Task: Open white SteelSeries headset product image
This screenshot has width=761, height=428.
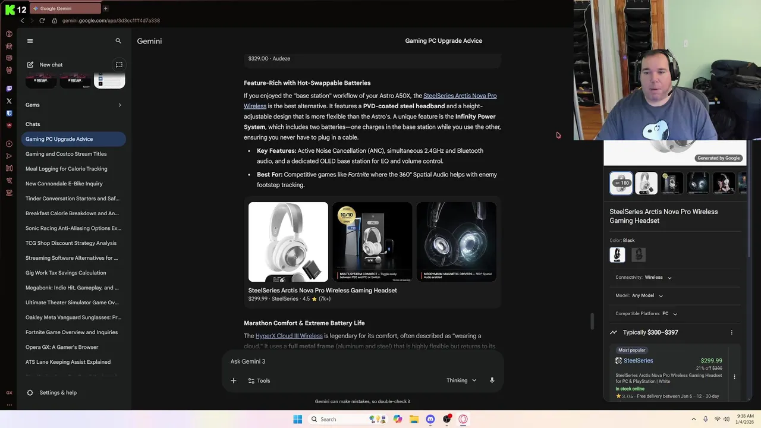Action: (288, 242)
